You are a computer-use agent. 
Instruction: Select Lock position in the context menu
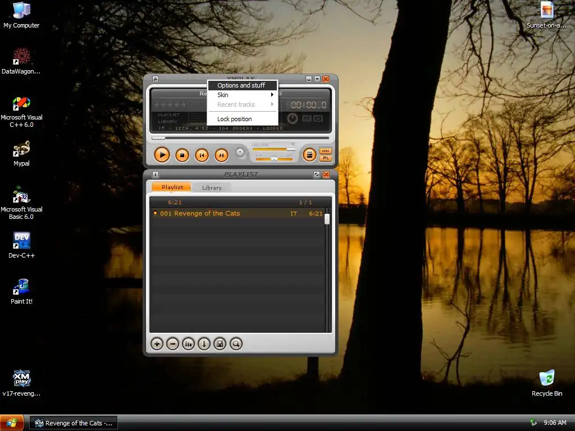pos(242,119)
